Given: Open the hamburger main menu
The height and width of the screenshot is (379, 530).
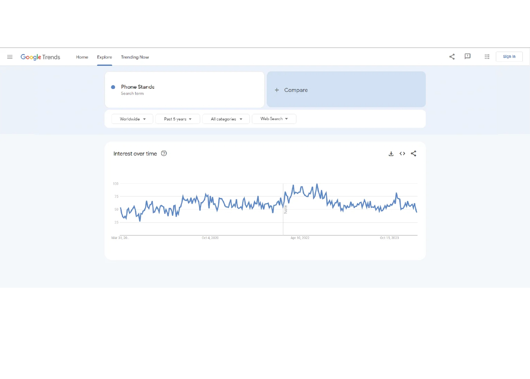Looking at the screenshot, I should pos(10,57).
